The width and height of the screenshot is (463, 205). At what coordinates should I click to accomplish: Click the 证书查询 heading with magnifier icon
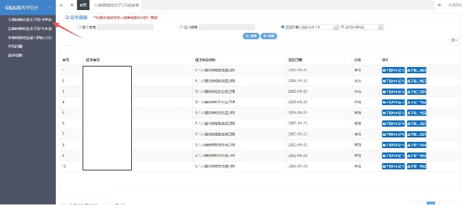76,17
